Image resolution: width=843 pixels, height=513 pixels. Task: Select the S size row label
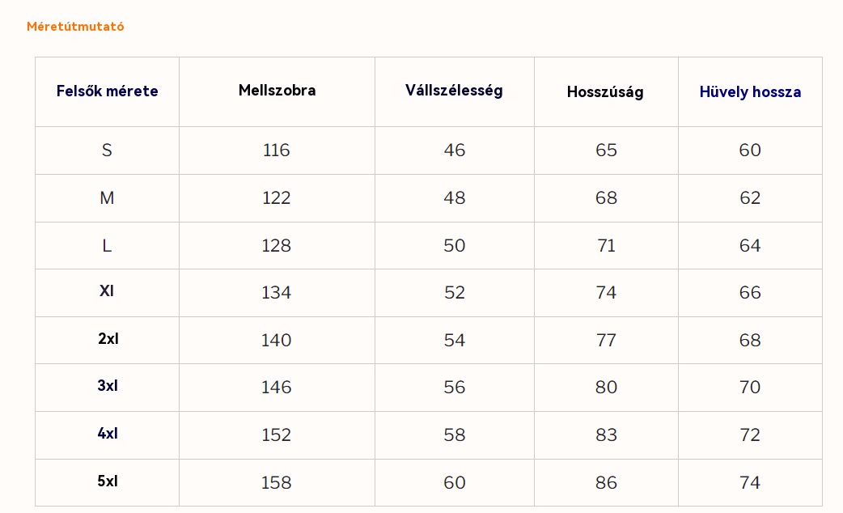[x=107, y=151]
